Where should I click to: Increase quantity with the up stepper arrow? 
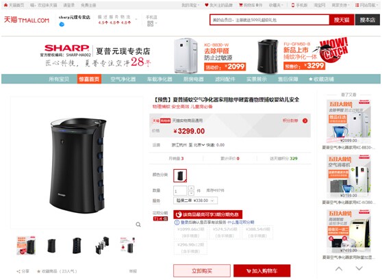click(x=191, y=188)
